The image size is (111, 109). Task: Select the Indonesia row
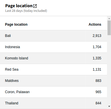pos(53,47)
